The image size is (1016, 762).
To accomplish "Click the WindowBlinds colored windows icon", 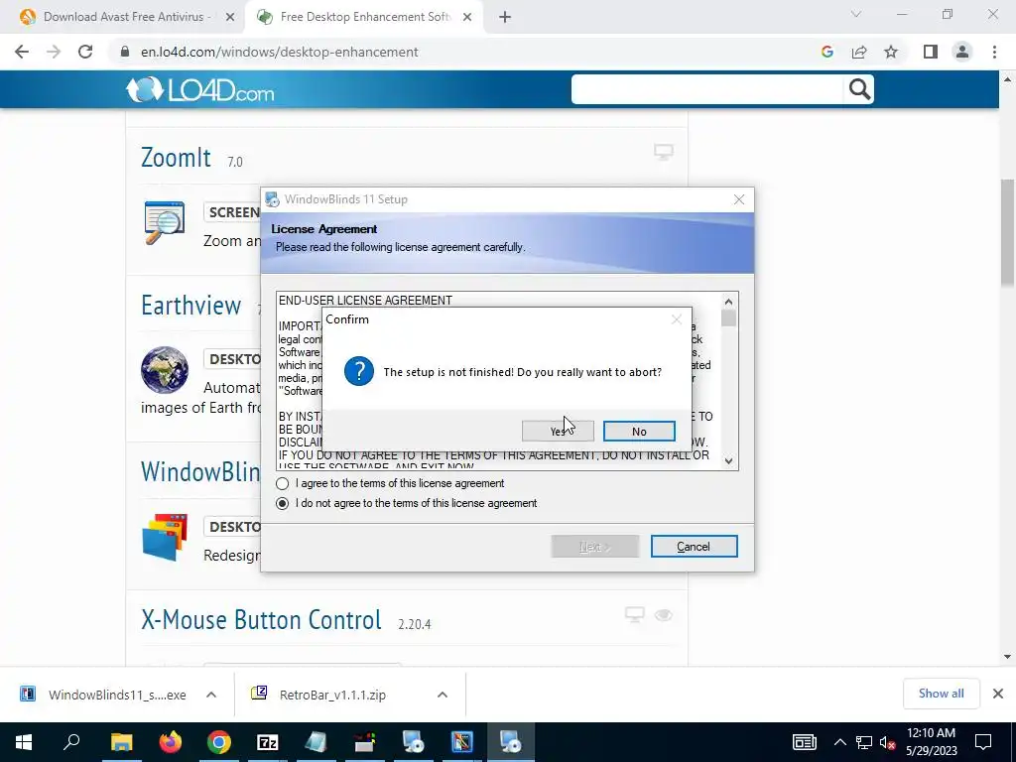I will point(166,537).
